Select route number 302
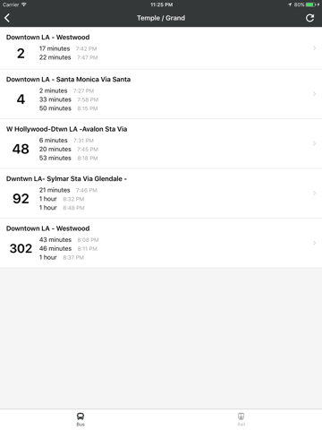 click(x=21, y=248)
